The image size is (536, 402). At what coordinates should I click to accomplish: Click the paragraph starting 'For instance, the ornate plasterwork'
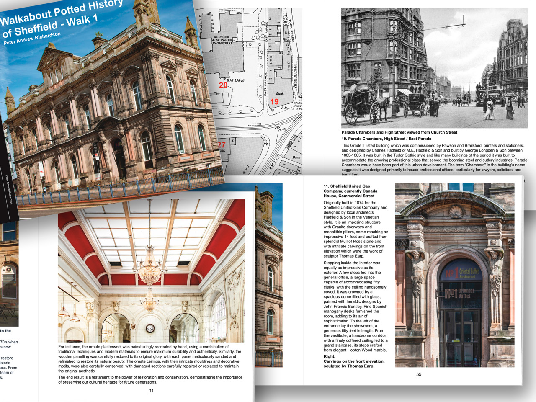tap(150, 359)
